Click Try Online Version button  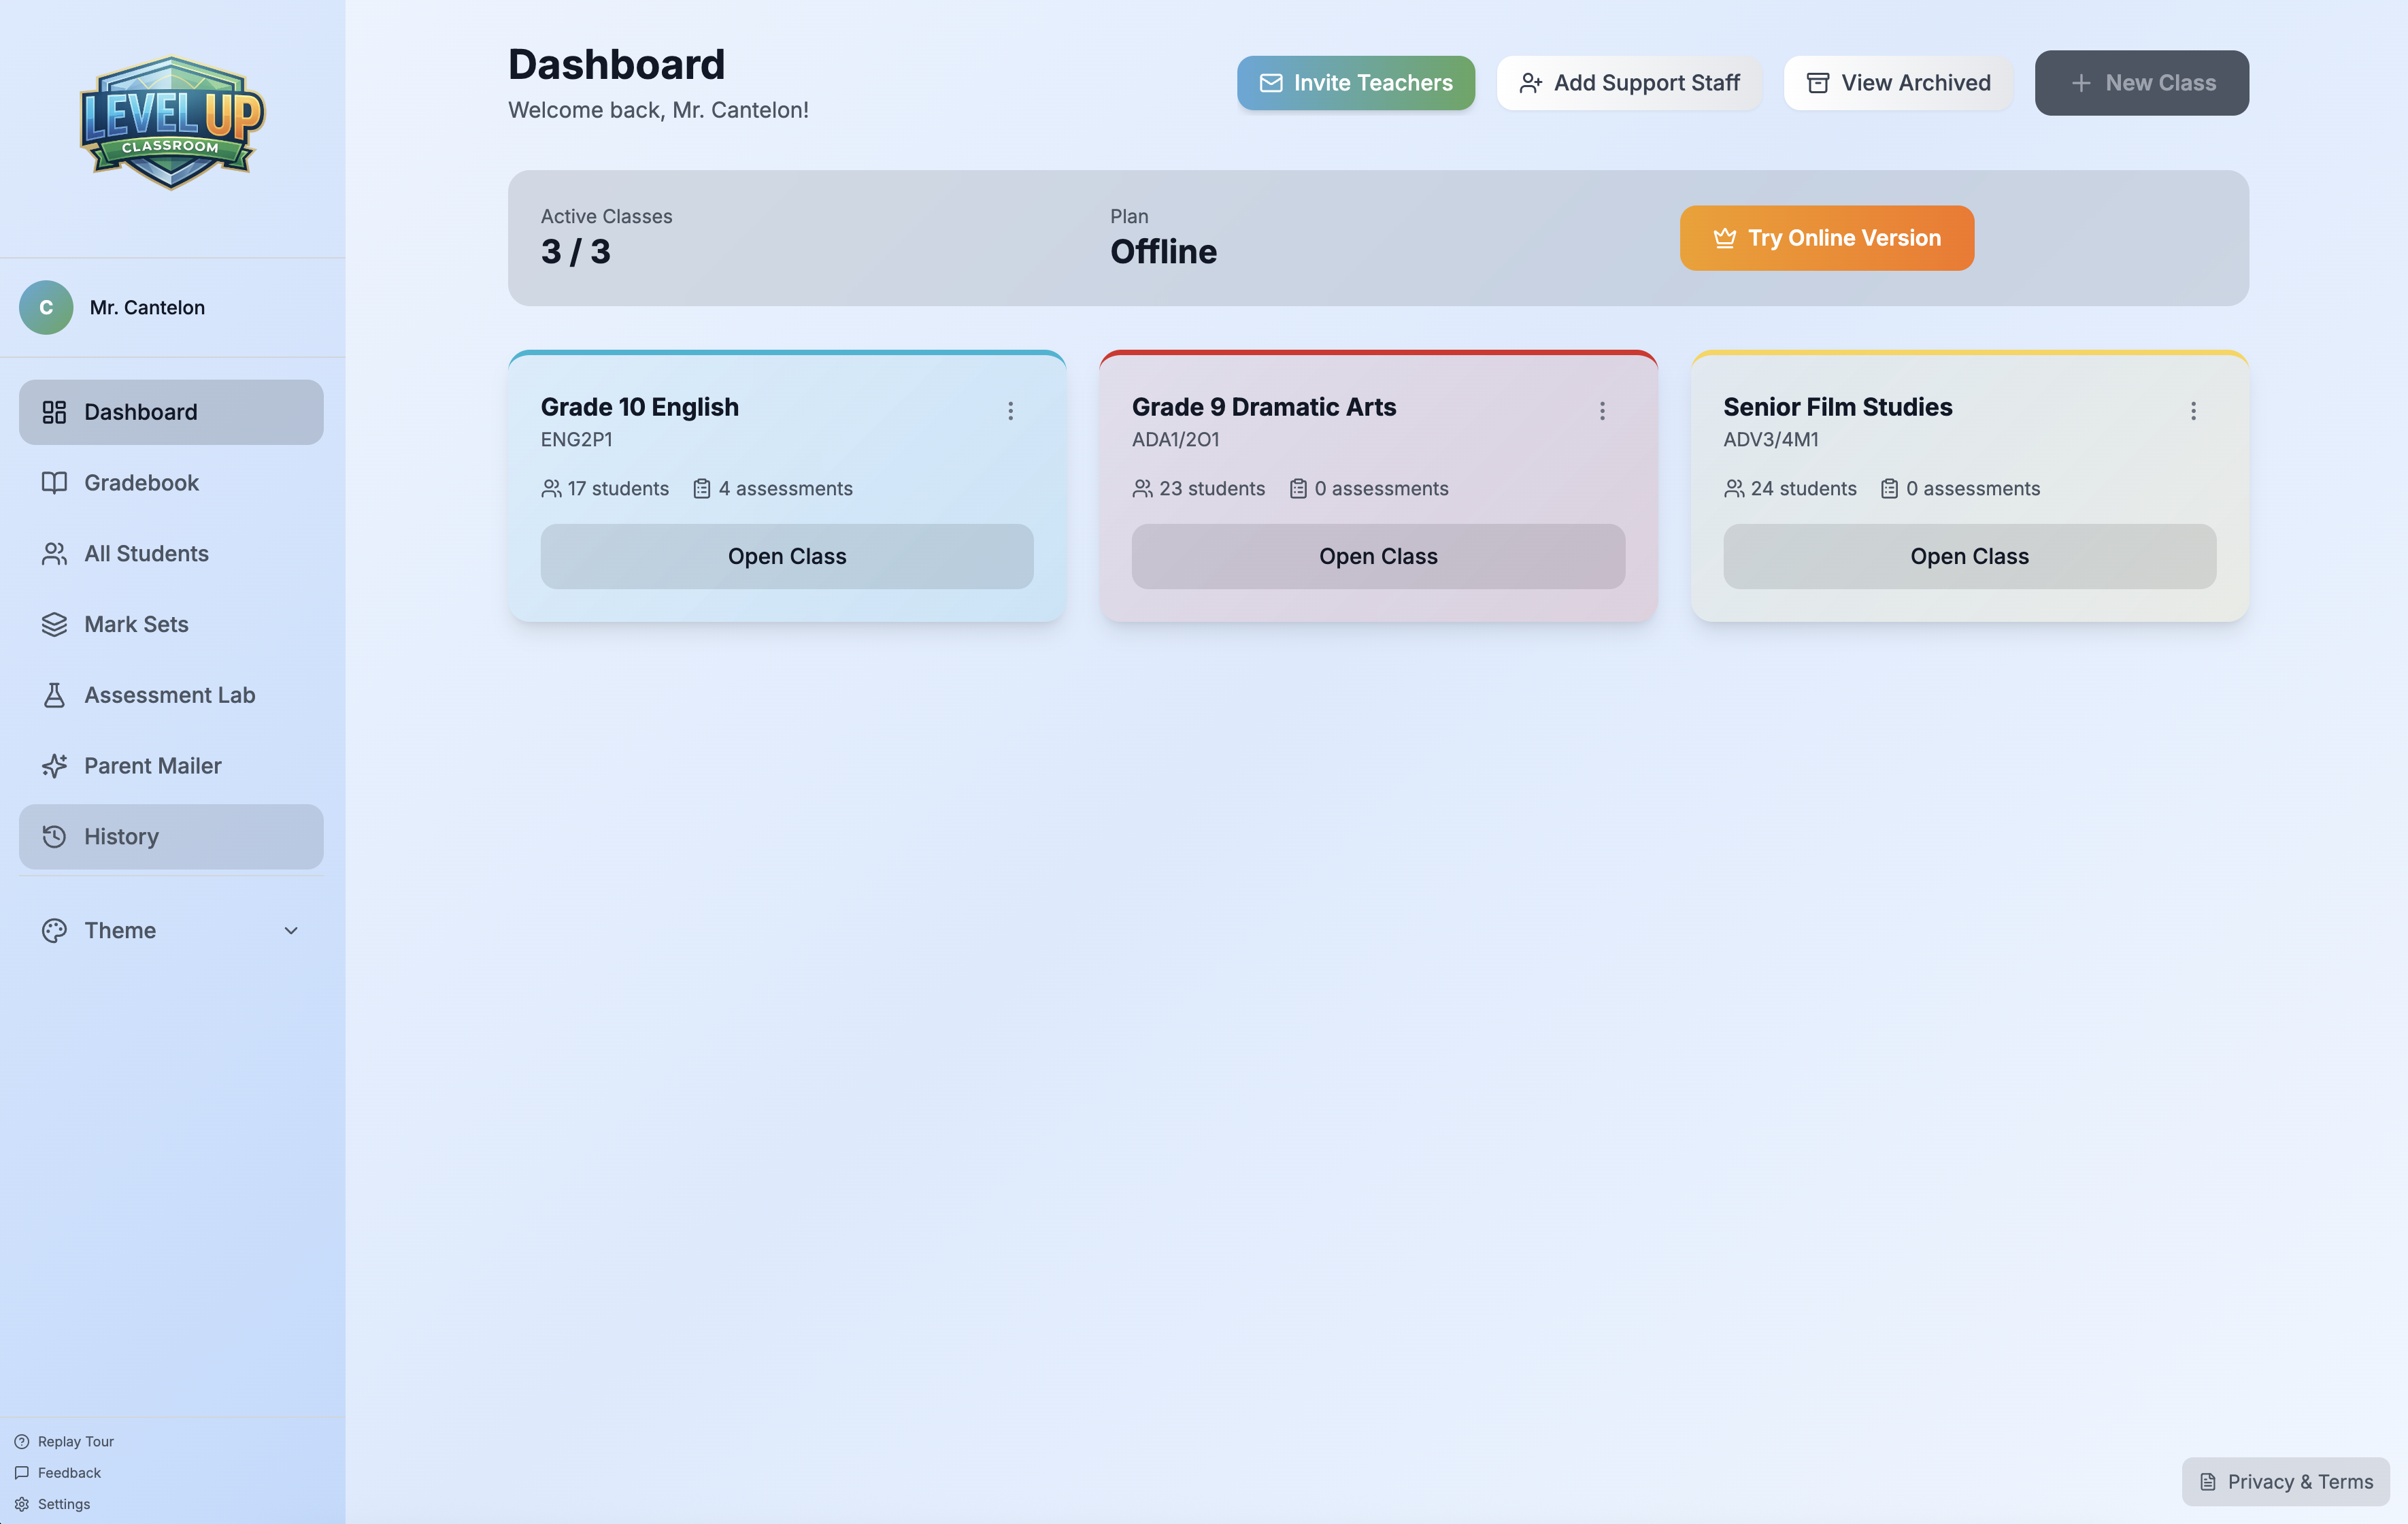[x=1826, y=238]
